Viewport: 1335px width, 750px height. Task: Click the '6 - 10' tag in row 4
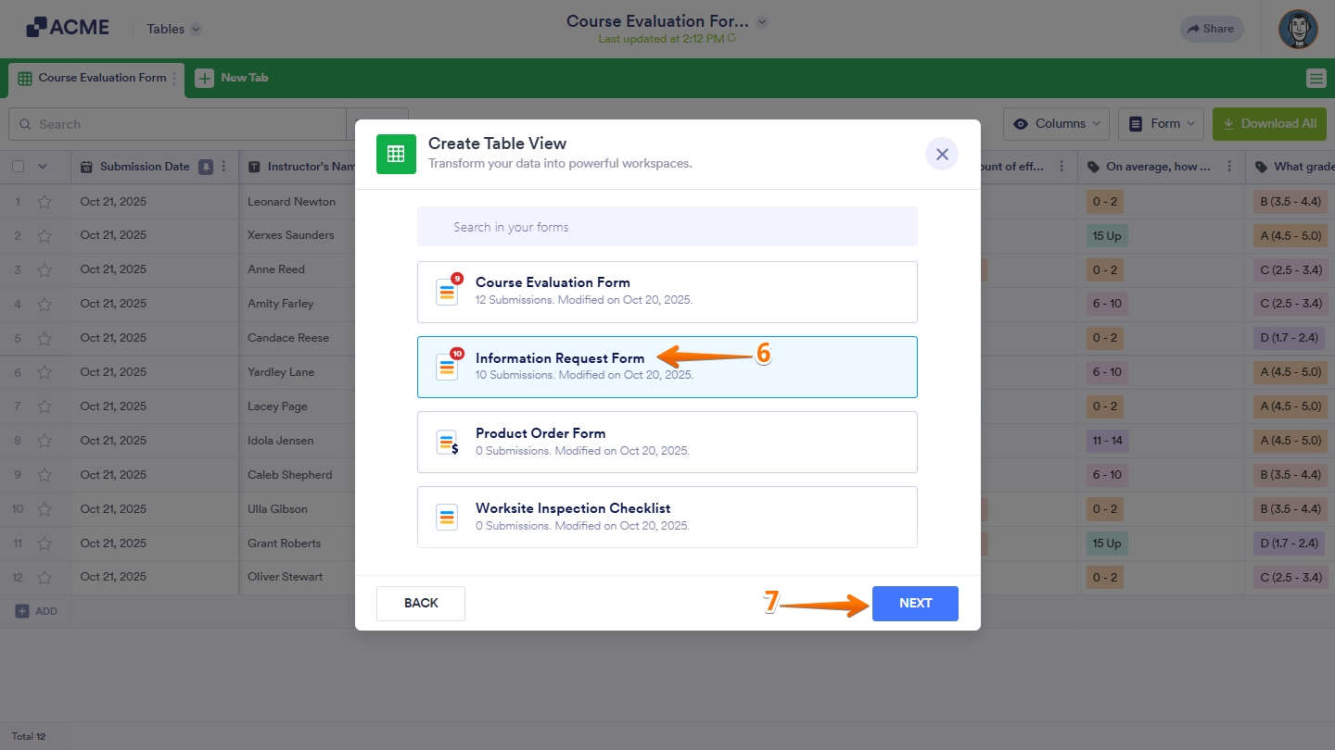pyautogui.click(x=1107, y=304)
